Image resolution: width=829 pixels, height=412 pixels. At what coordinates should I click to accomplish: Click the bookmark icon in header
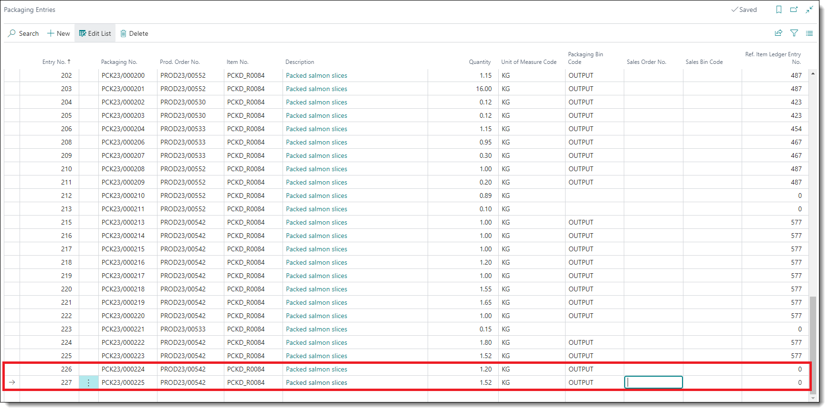pos(778,10)
